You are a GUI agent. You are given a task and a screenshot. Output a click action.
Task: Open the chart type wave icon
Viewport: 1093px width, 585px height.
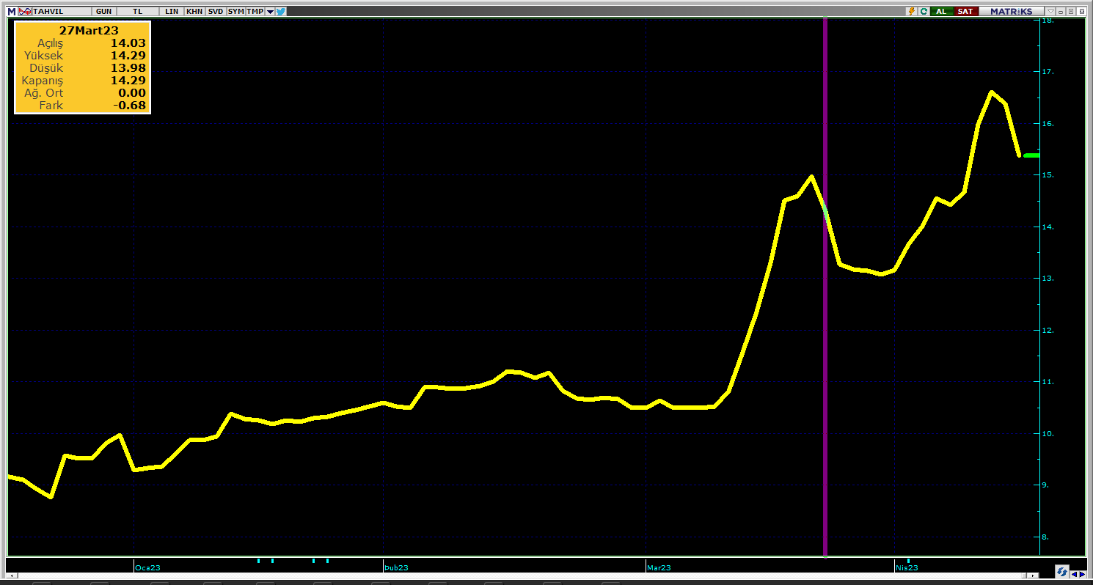pos(25,12)
